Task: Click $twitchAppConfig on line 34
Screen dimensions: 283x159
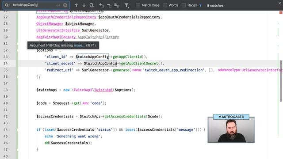Action: 100,64
